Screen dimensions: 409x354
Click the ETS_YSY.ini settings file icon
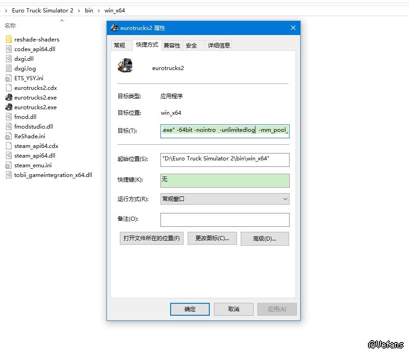pyautogui.click(x=9, y=78)
